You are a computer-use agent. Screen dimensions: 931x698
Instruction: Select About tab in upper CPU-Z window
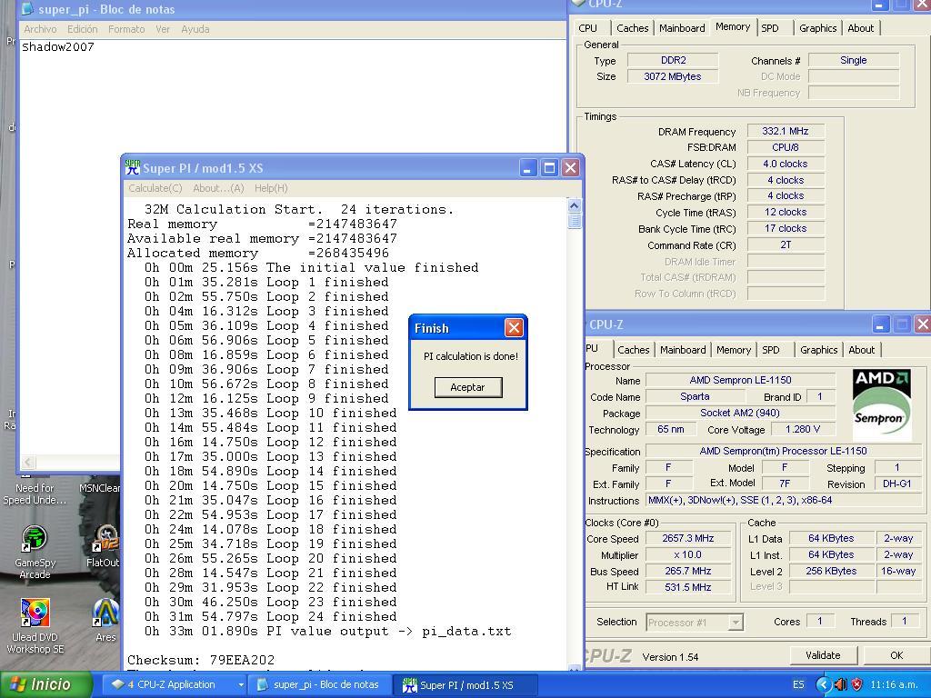click(861, 28)
